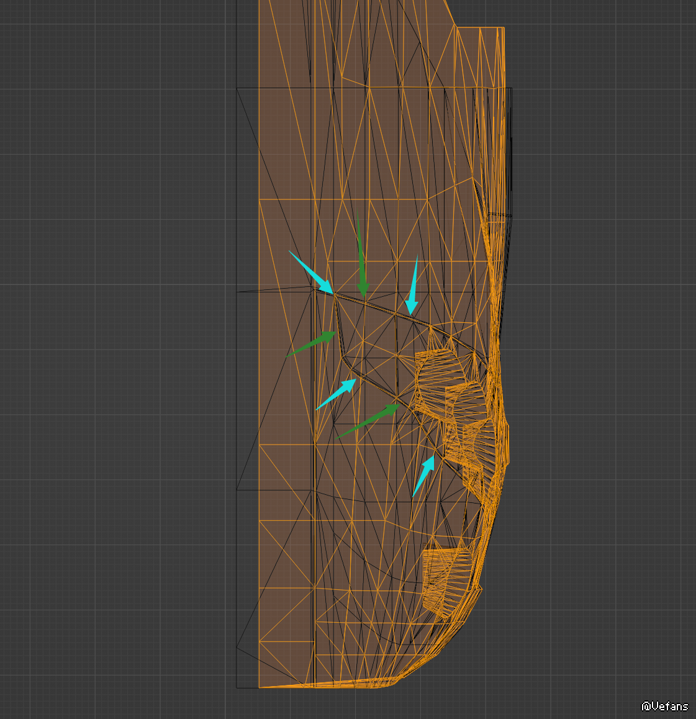Select the vertex under the downward green arrow tip
The image size is (696, 719).
(x=364, y=301)
